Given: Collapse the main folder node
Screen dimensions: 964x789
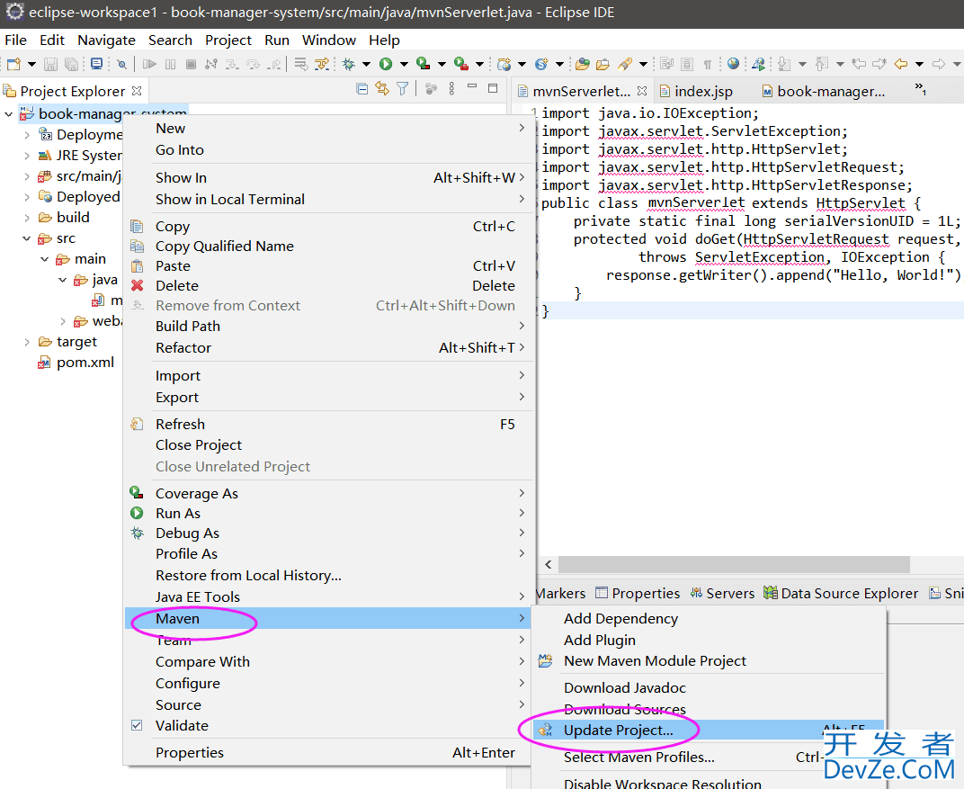Looking at the screenshot, I should [x=45, y=259].
